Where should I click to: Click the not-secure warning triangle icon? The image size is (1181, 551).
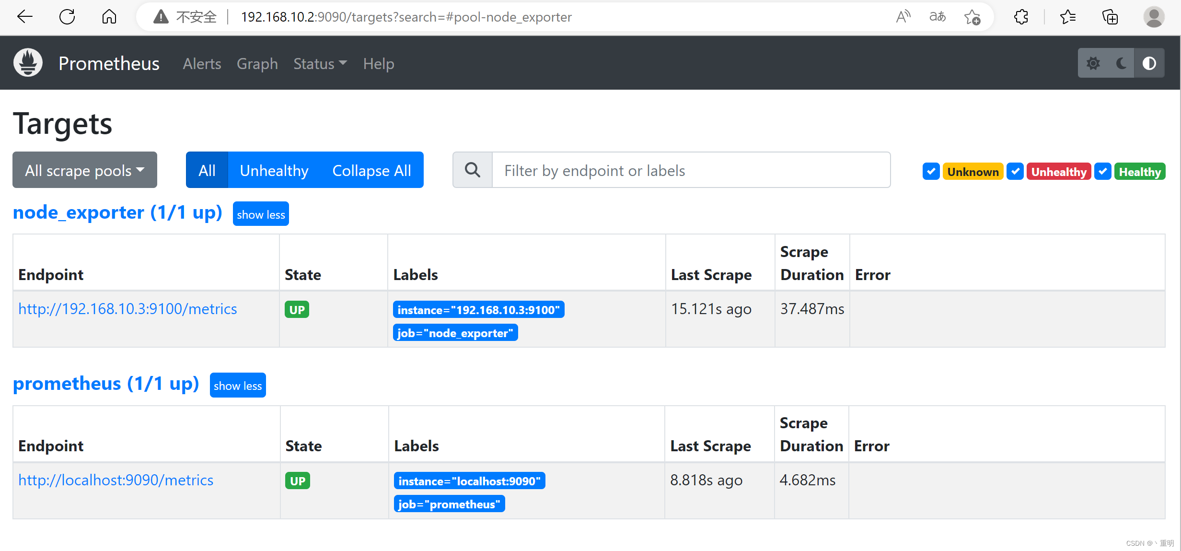coord(161,17)
